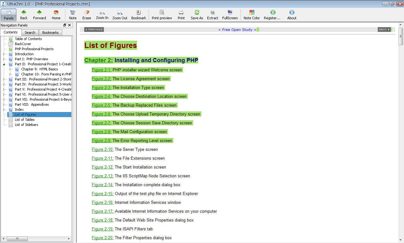The height and width of the screenshot is (243, 404).
Task: Open the Figure 2-8 link
Action: tap(102, 132)
